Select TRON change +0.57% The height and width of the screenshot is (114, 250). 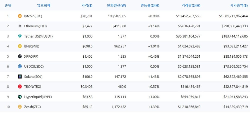tap(154, 87)
